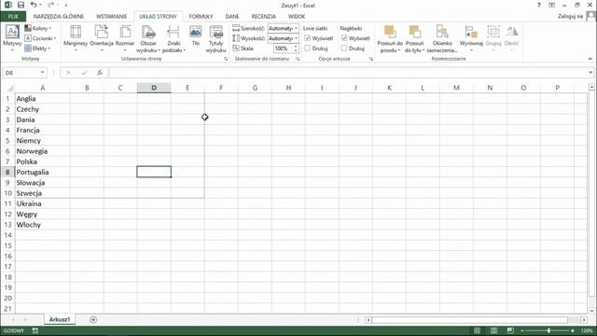This screenshot has width=597, height=336.
Task: Click zoom out minus button
Action: pyautogui.click(x=522, y=330)
